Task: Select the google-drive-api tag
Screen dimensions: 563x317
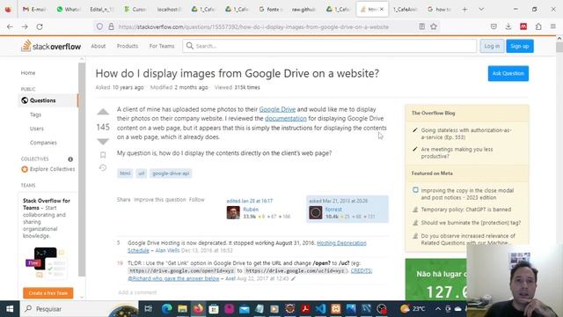Action: pos(171,173)
